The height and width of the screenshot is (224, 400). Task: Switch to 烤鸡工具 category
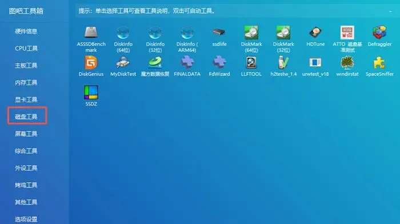pyautogui.click(x=26, y=185)
